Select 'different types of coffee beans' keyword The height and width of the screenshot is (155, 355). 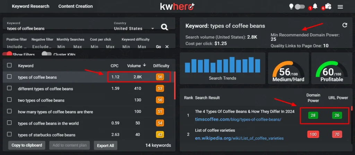(x=45, y=89)
